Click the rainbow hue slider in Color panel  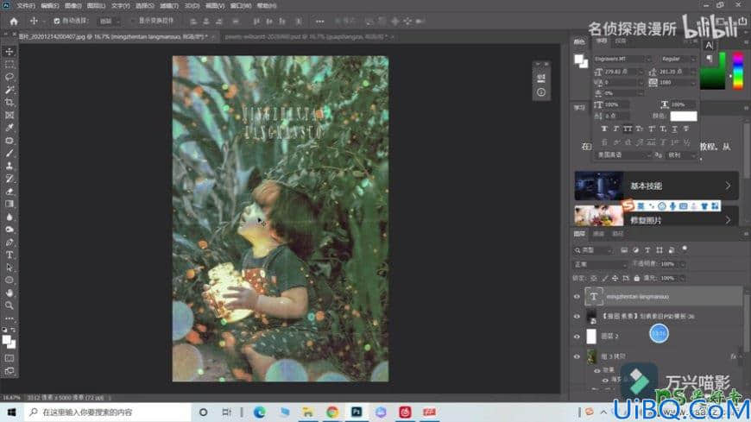[738, 71]
